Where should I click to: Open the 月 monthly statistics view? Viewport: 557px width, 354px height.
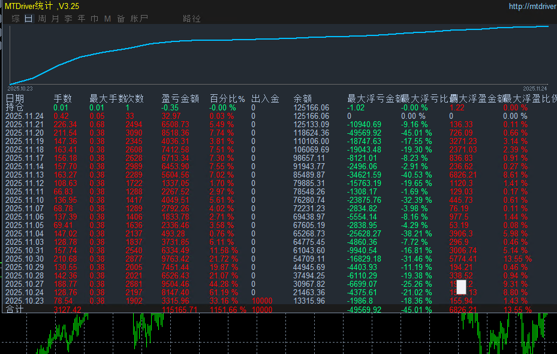(x=54, y=18)
